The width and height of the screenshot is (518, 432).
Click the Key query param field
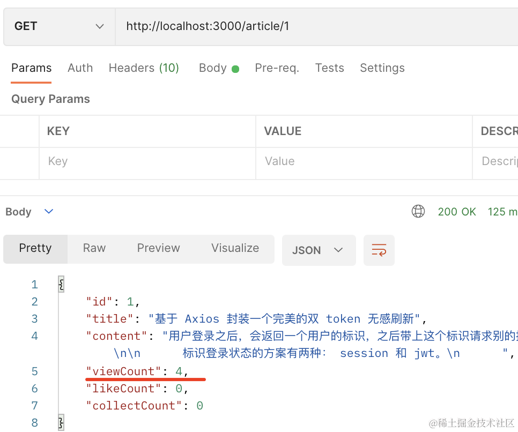pos(147,161)
